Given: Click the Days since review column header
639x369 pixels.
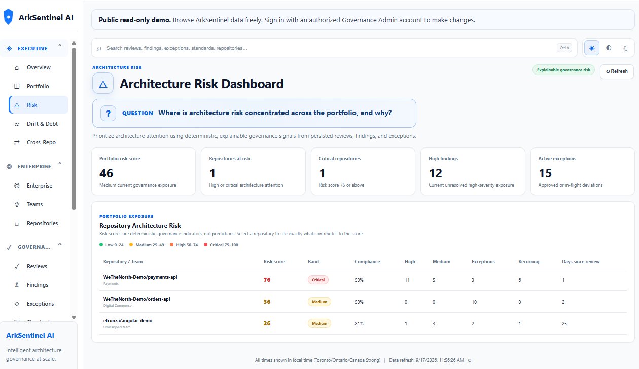Looking at the screenshot, I should click(581, 262).
